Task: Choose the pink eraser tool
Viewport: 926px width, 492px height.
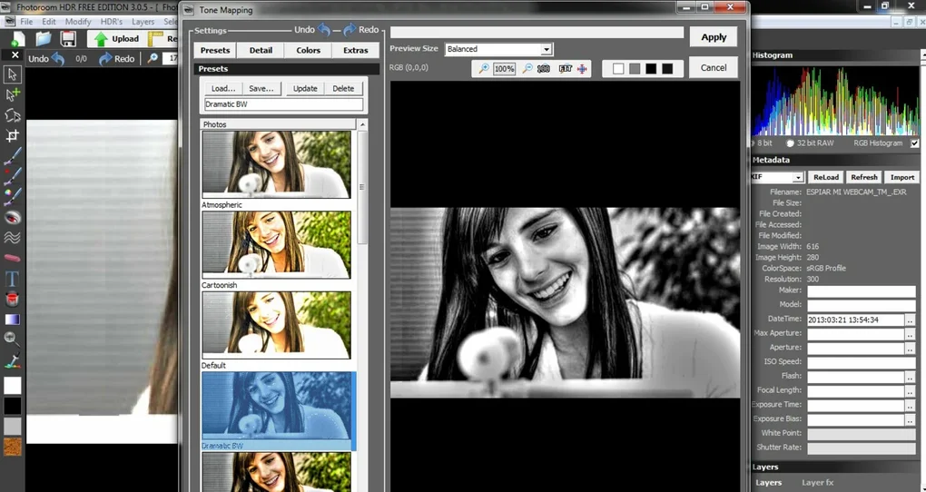Action: [13, 258]
